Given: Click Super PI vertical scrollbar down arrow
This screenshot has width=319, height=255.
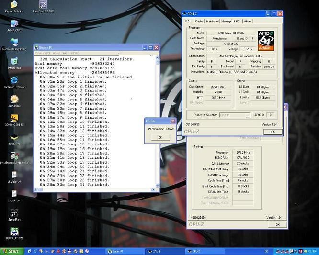Looking at the screenshot, I should (157, 185).
